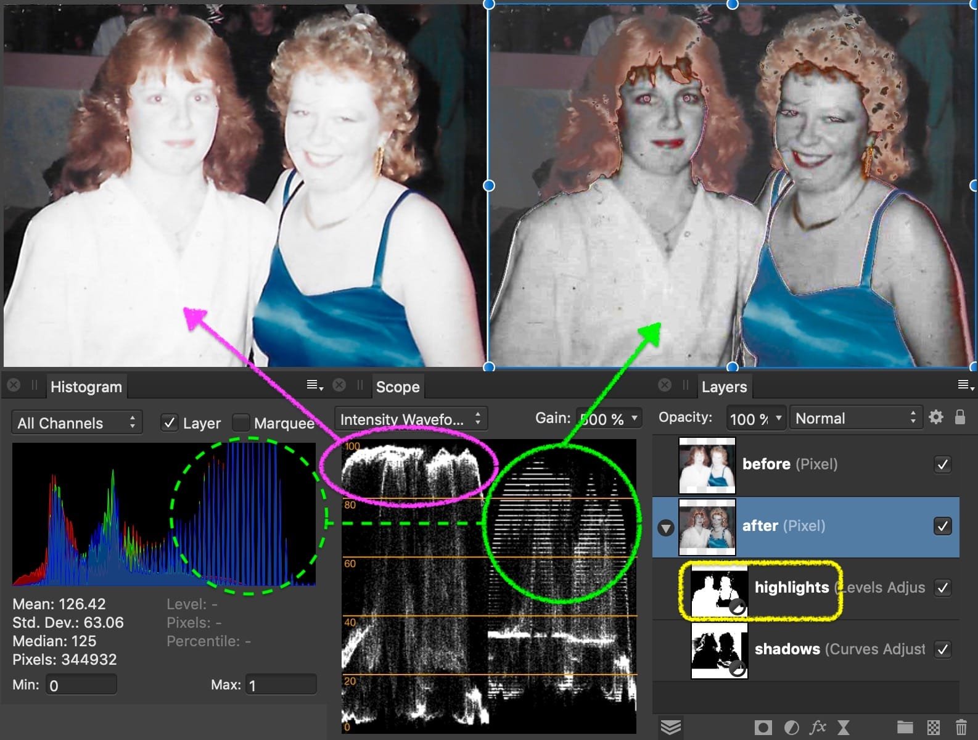Viewport: 978px width, 740px height.
Task: Collapse the after layer disclosure triangle
Action: 666,528
